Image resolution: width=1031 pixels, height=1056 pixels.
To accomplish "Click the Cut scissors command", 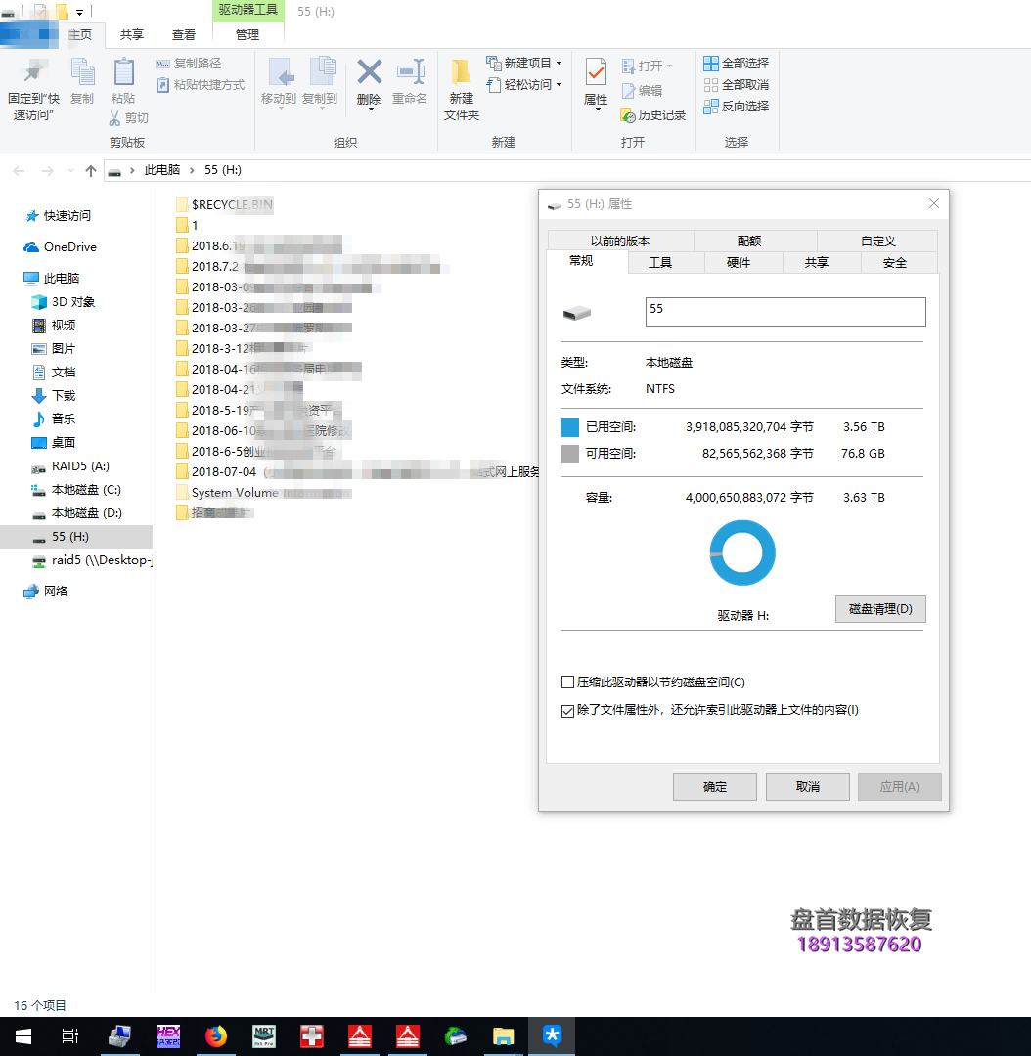I will [x=129, y=118].
